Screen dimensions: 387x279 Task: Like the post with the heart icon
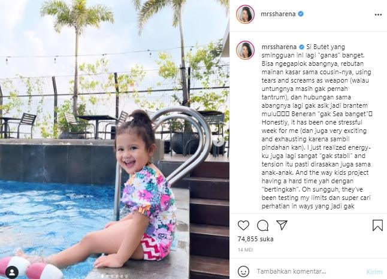(x=243, y=225)
